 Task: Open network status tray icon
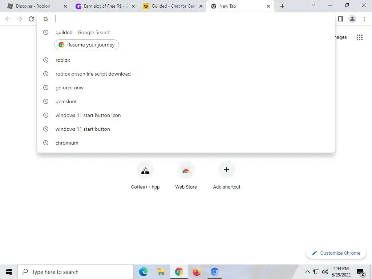point(316,272)
